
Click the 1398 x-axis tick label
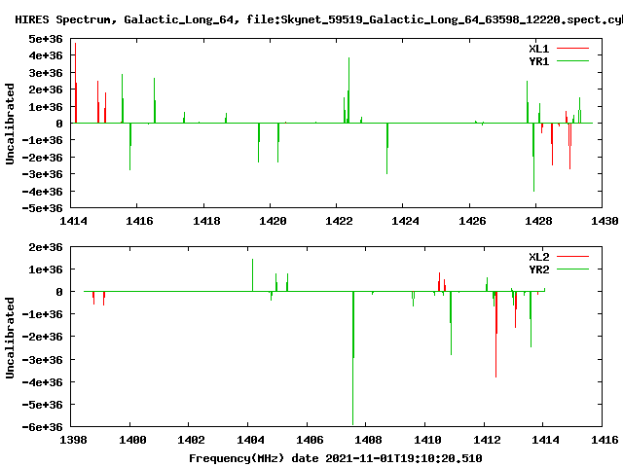pos(73,440)
